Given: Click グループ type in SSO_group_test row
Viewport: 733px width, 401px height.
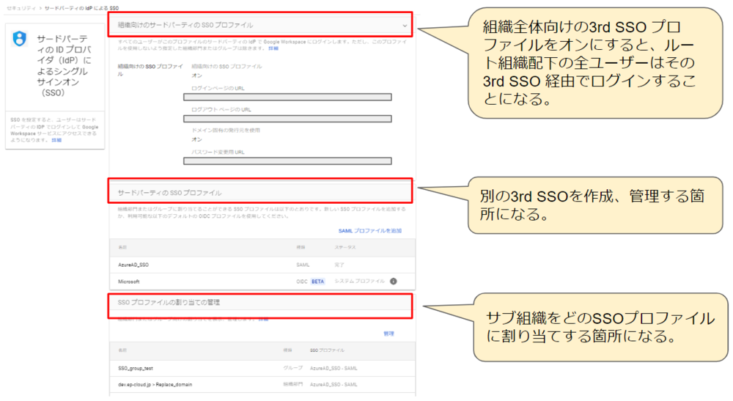Looking at the screenshot, I should click(292, 368).
